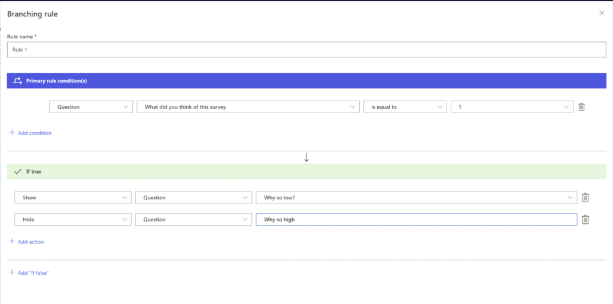Click the 'Rule name' label
This screenshot has height=304, width=613.
coord(21,37)
